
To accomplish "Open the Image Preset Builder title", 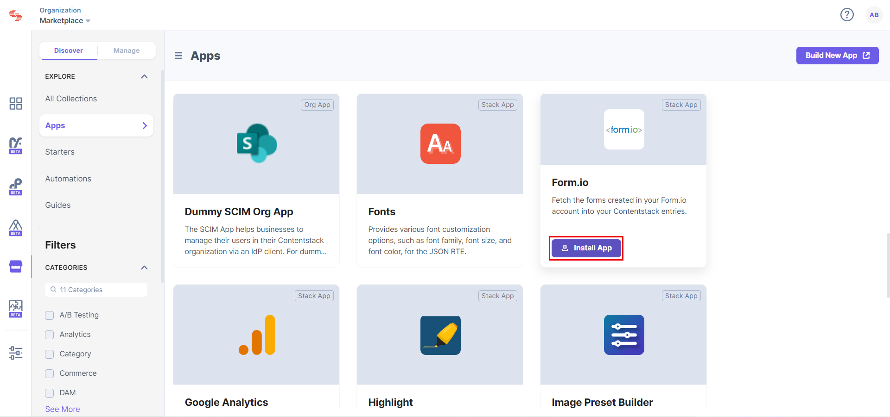I will (x=602, y=402).
